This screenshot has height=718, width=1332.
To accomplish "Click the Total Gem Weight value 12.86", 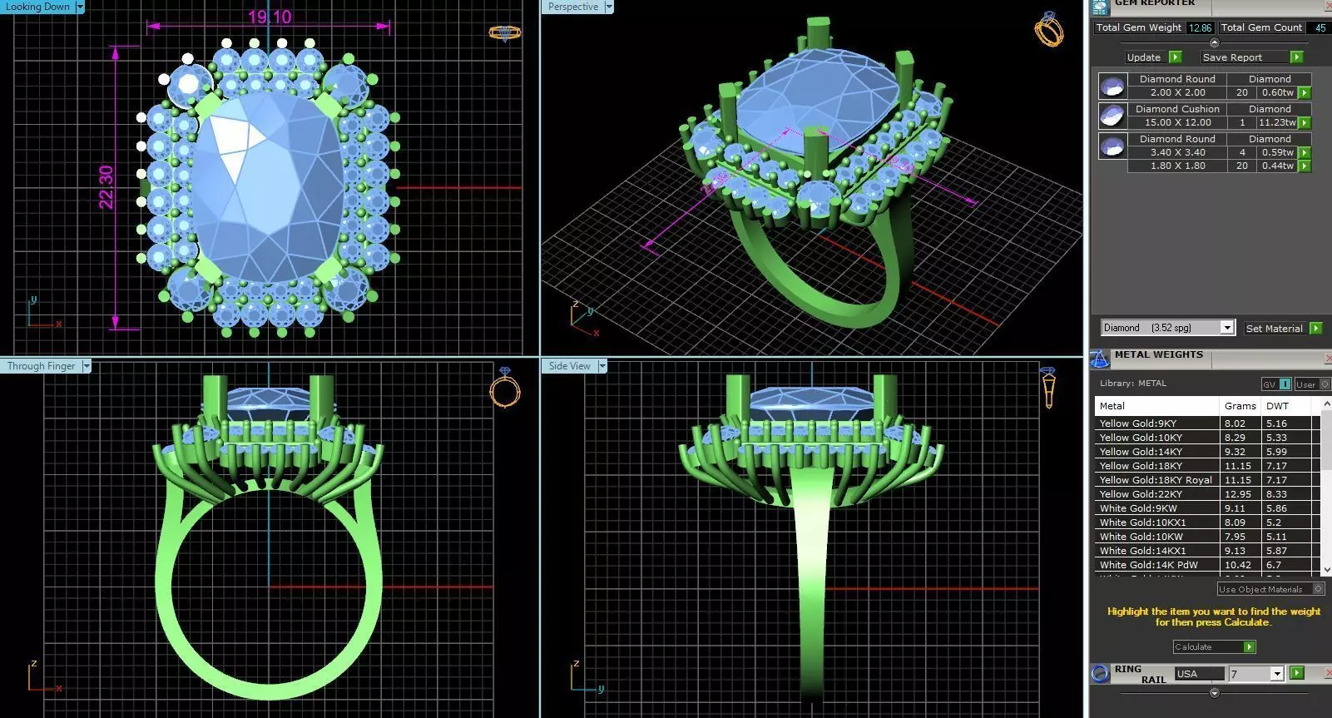I will (1200, 27).
